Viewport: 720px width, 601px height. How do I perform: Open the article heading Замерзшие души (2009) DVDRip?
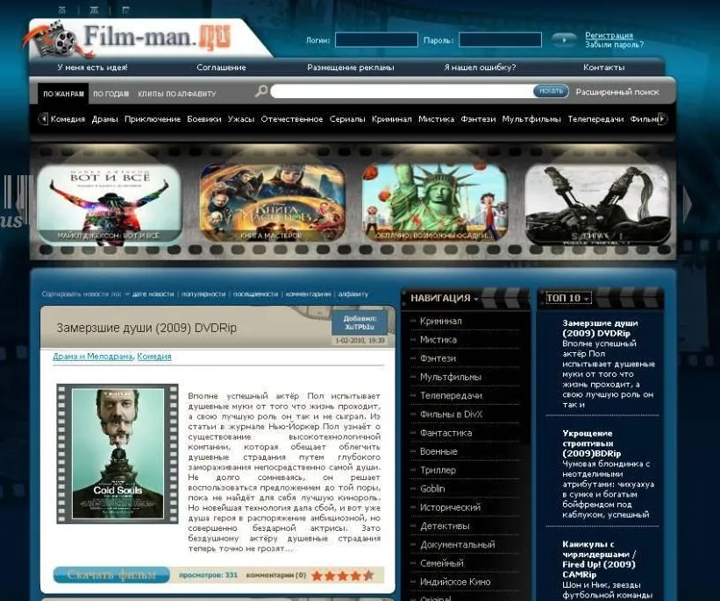146,328
